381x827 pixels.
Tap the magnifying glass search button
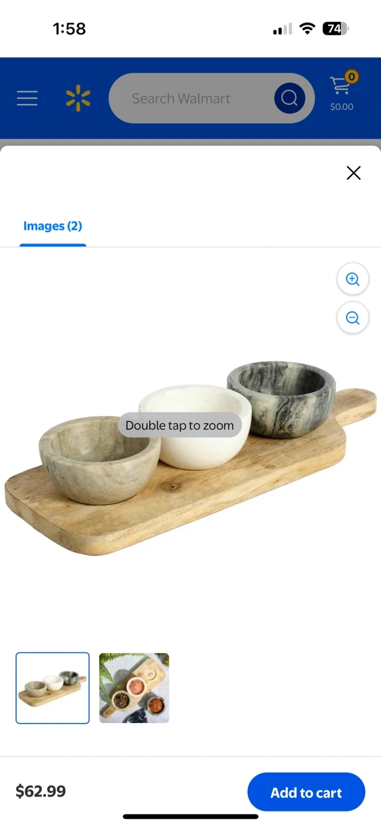click(x=289, y=98)
